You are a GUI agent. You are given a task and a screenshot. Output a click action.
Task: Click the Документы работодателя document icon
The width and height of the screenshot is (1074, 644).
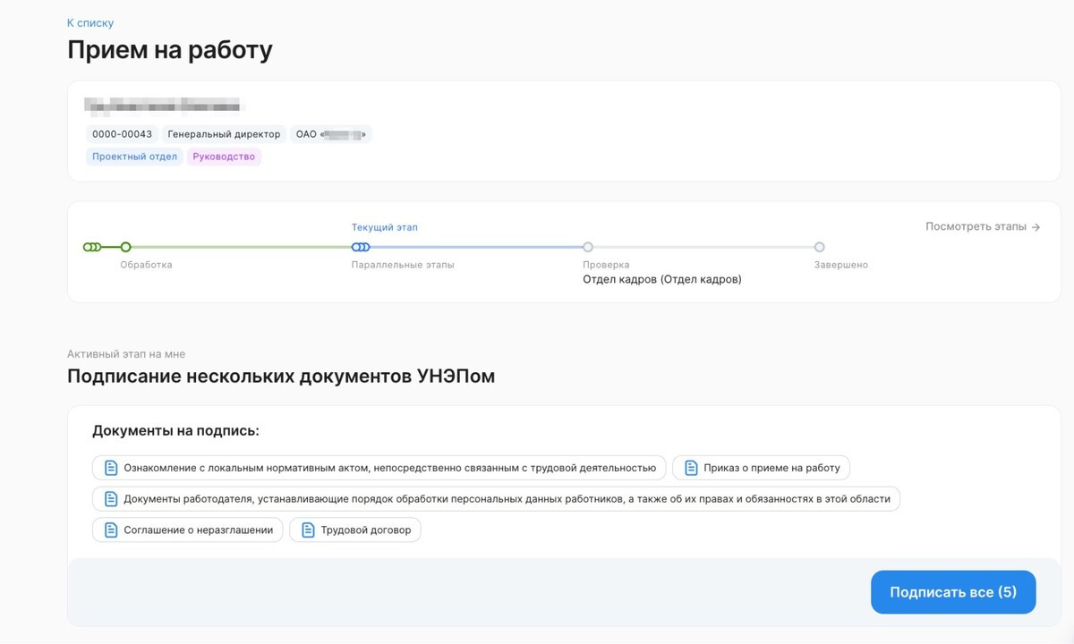point(111,499)
